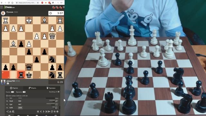
Task: Go forward in the browser
Action: pyautogui.click(x=5, y=3)
